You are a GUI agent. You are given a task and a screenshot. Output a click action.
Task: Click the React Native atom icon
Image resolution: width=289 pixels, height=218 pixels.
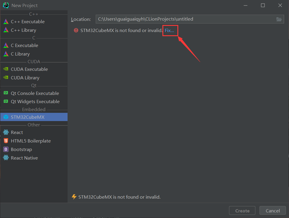click(6, 158)
